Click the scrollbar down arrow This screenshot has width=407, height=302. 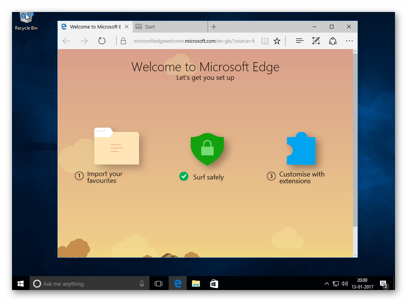tap(355, 255)
